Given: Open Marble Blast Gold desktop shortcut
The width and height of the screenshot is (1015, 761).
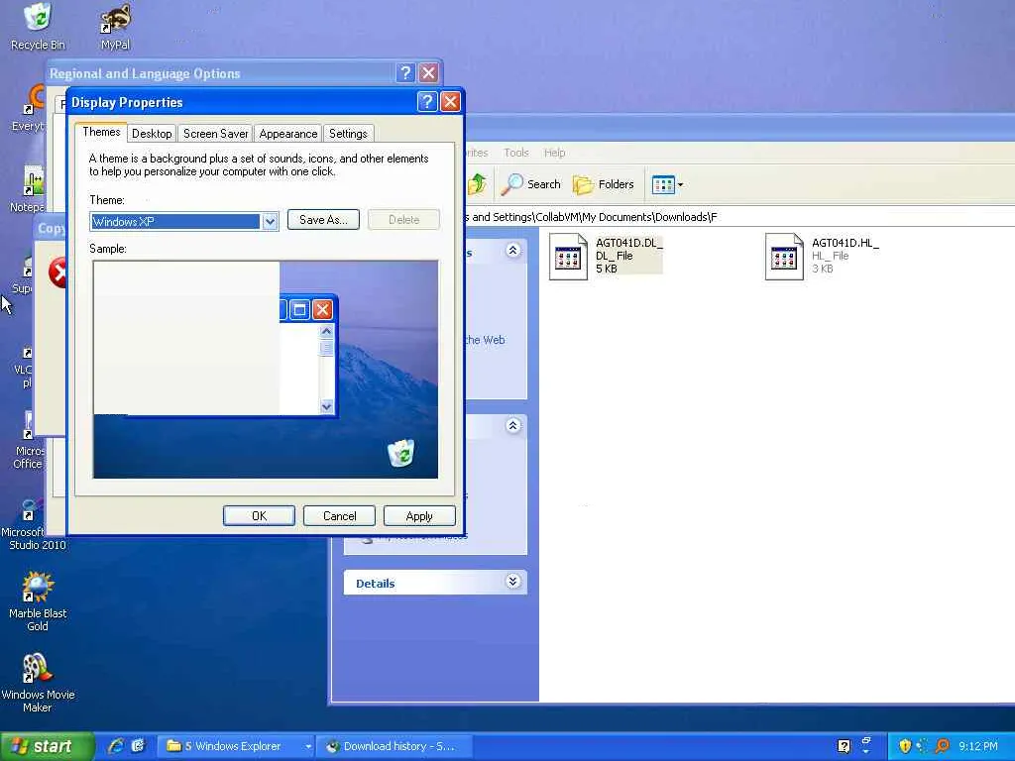Looking at the screenshot, I should click(x=38, y=601).
